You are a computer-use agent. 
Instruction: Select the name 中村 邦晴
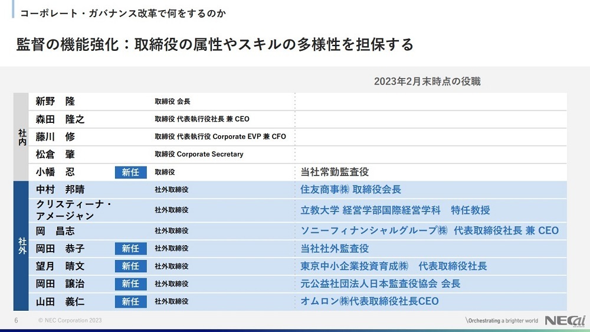point(60,189)
